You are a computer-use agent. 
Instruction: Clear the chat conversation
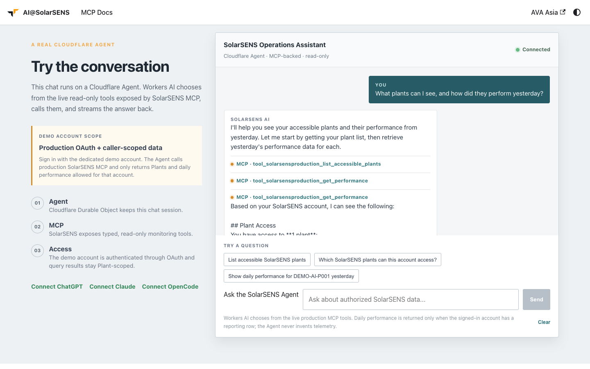click(x=544, y=322)
